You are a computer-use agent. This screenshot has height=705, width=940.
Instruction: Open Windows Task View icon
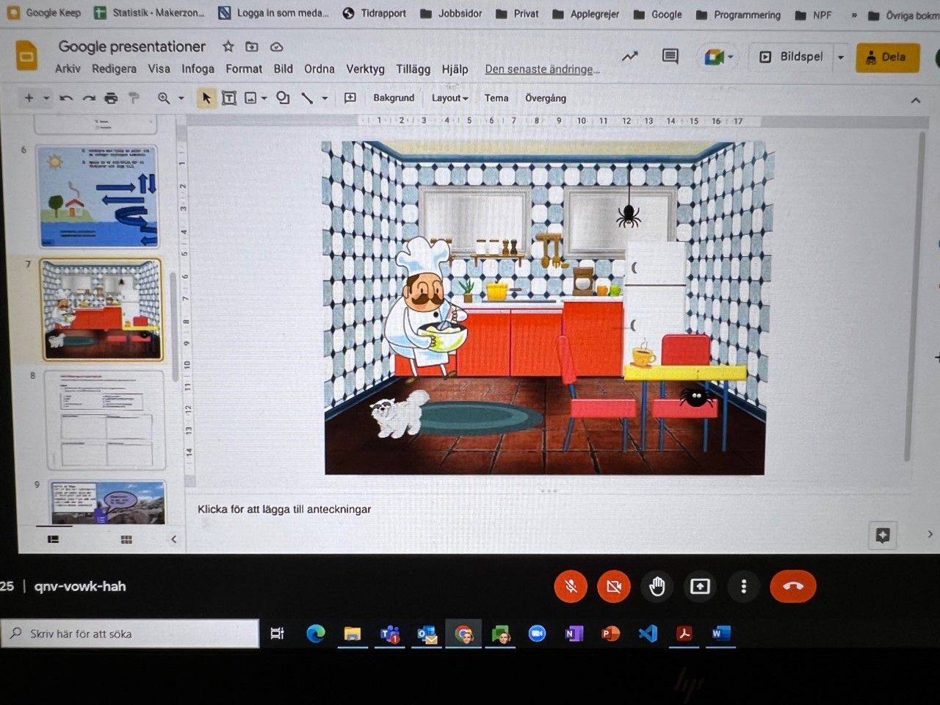(277, 633)
